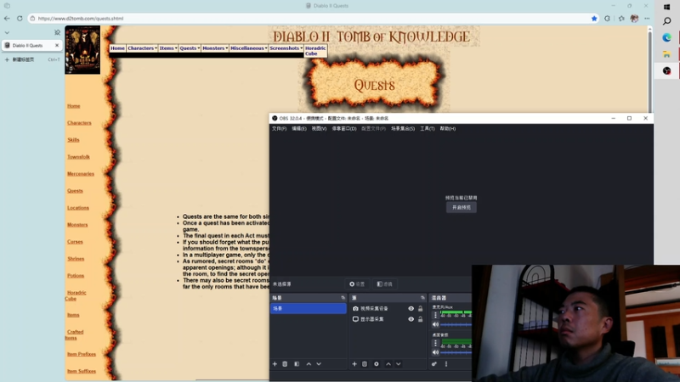Image resolution: width=680 pixels, height=382 pixels.
Task: Expand the Quests dropdown in the site nav bar
Action: coord(190,48)
